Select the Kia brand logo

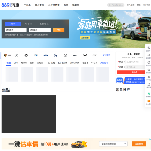[x=75, y=55]
